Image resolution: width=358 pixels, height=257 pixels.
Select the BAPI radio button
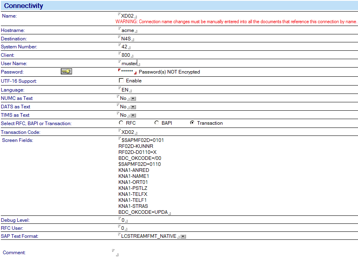[157, 123]
